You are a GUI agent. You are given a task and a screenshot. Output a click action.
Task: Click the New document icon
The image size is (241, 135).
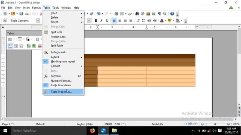point(5,14)
